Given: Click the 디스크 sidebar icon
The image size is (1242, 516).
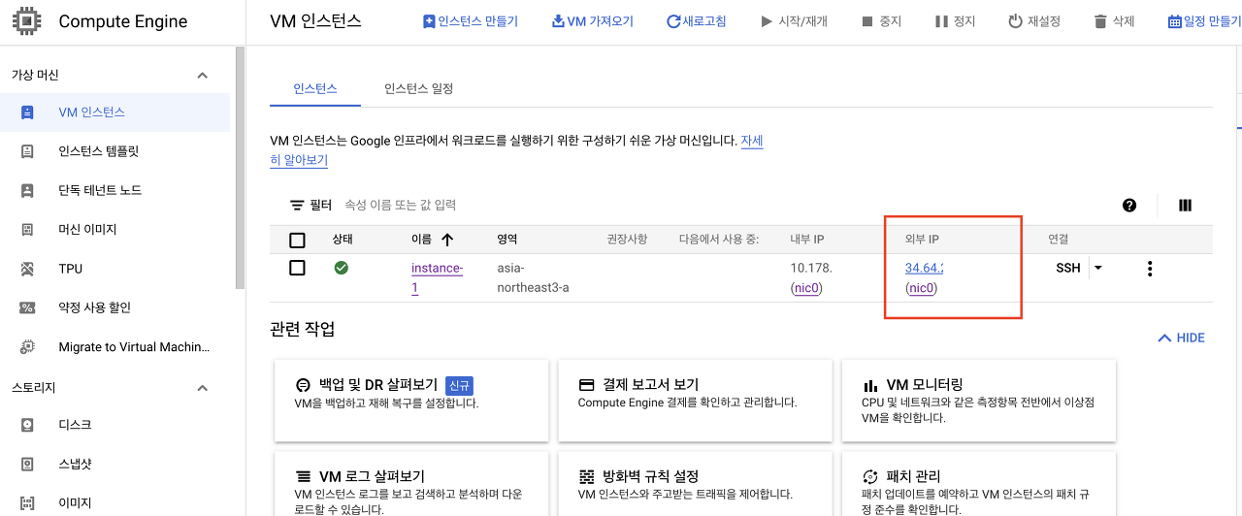Looking at the screenshot, I should click(27, 425).
